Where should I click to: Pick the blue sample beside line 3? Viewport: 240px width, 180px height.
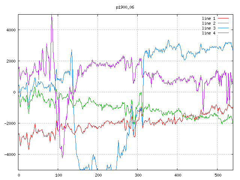click(x=223, y=28)
